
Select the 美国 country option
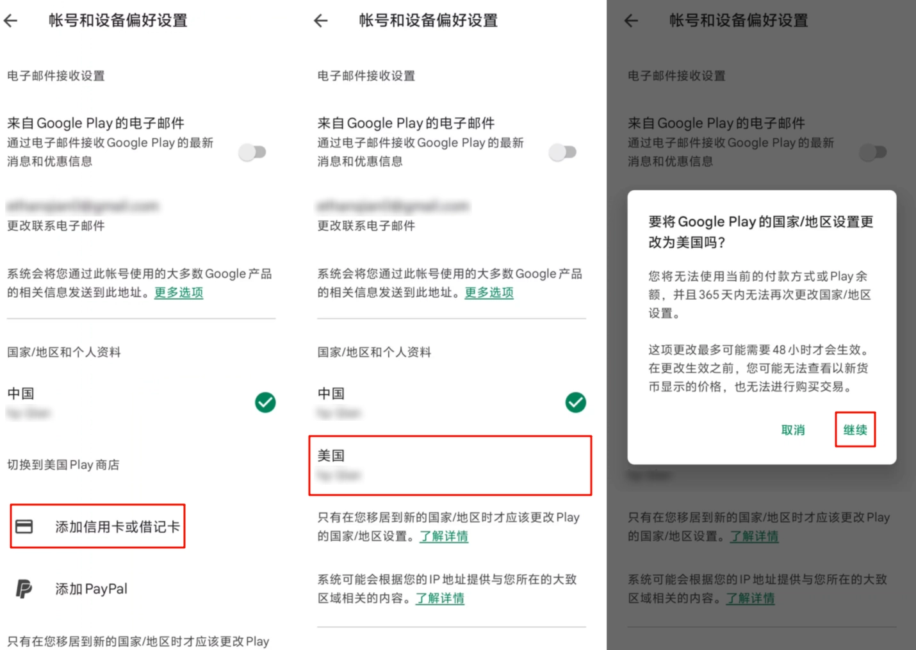(450, 465)
